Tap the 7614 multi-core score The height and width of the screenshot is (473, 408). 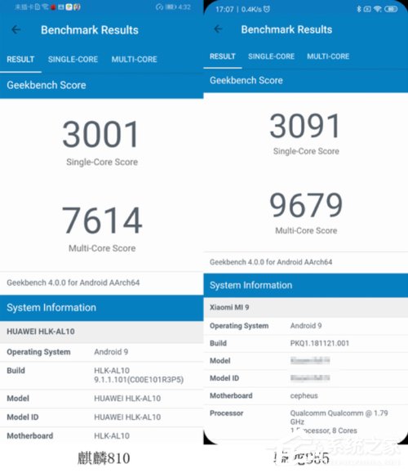click(x=102, y=221)
